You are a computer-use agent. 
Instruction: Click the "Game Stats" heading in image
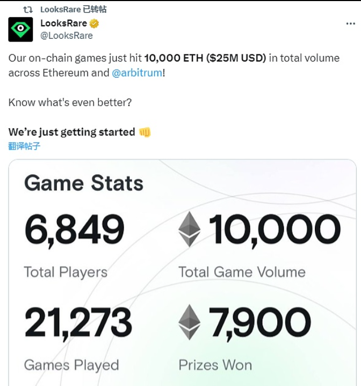[84, 183]
